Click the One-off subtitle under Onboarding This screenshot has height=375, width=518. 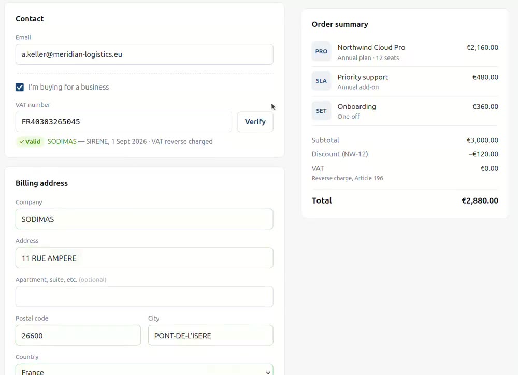349,117
